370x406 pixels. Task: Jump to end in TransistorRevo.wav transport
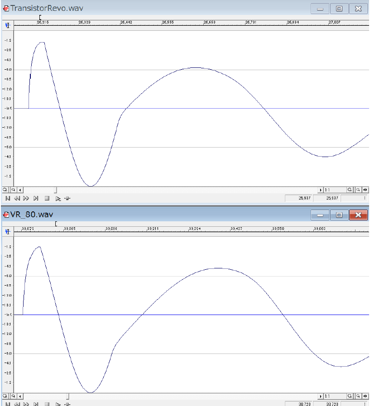click(36, 198)
